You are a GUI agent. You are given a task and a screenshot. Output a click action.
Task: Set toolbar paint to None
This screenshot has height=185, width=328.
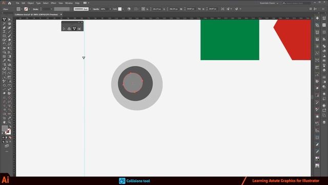[10, 138]
